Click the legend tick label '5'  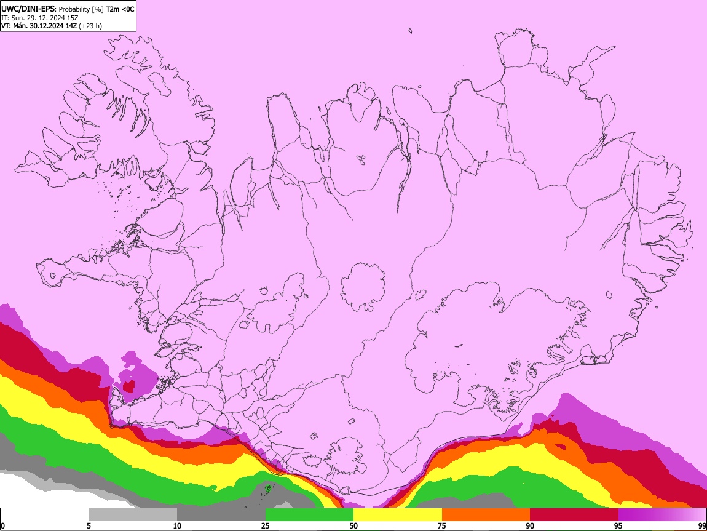click(89, 525)
